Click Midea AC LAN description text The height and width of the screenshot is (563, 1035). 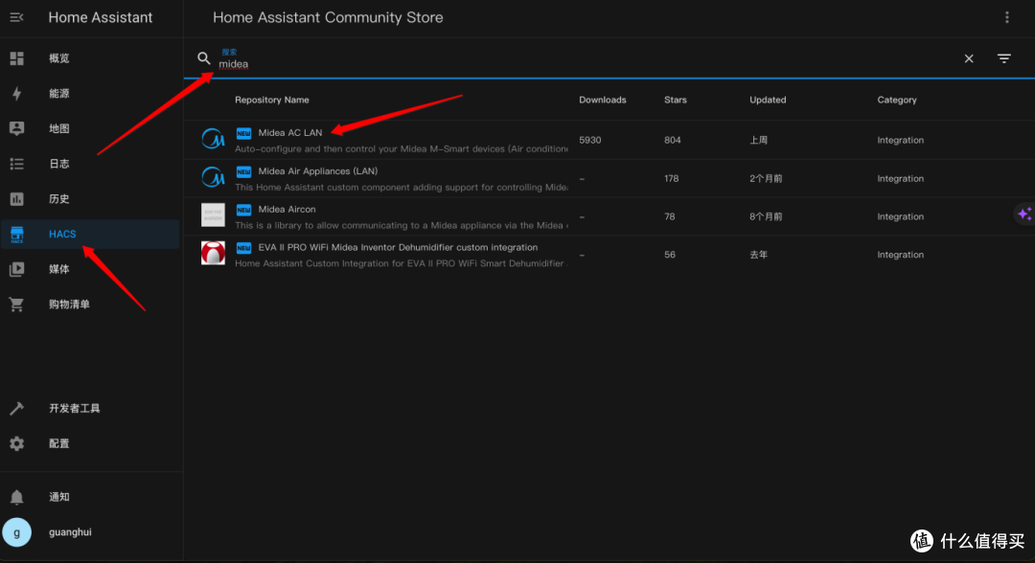coord(402,149)
